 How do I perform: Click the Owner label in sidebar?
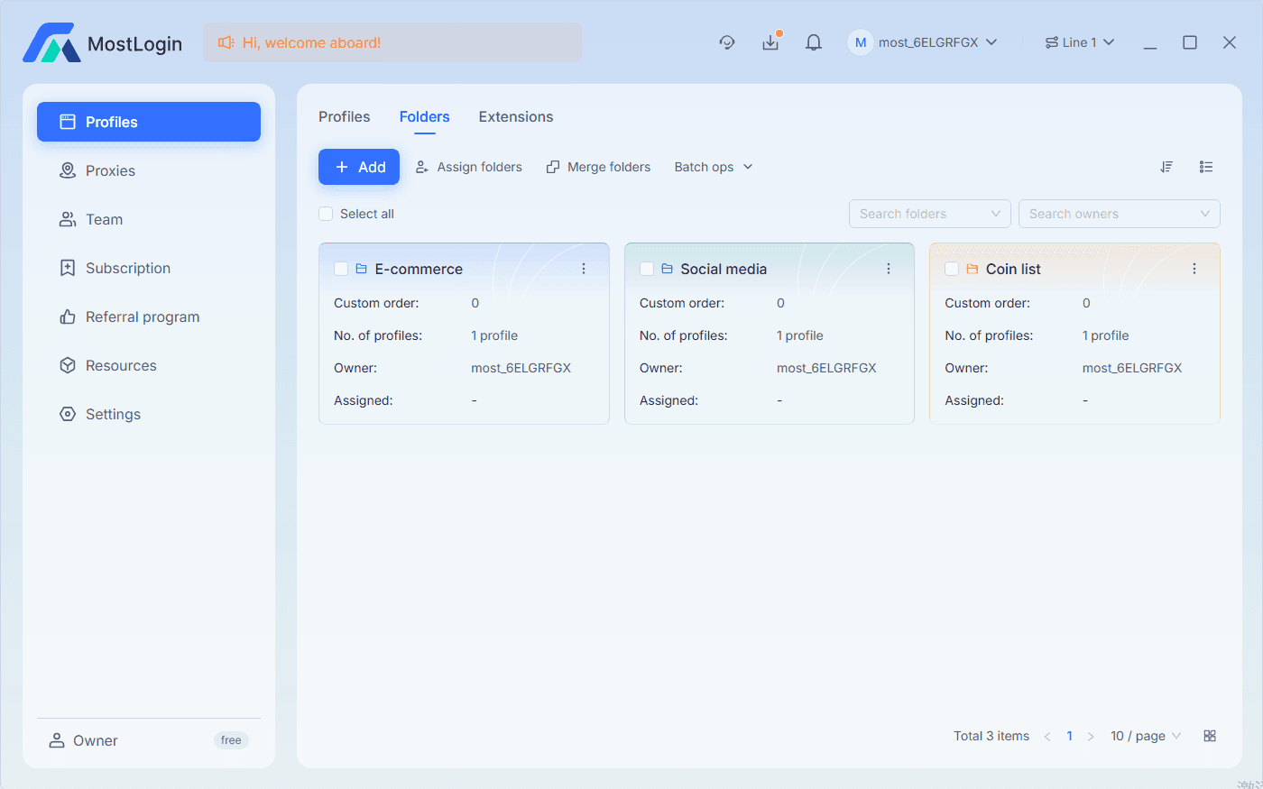(x=96, y=740)
